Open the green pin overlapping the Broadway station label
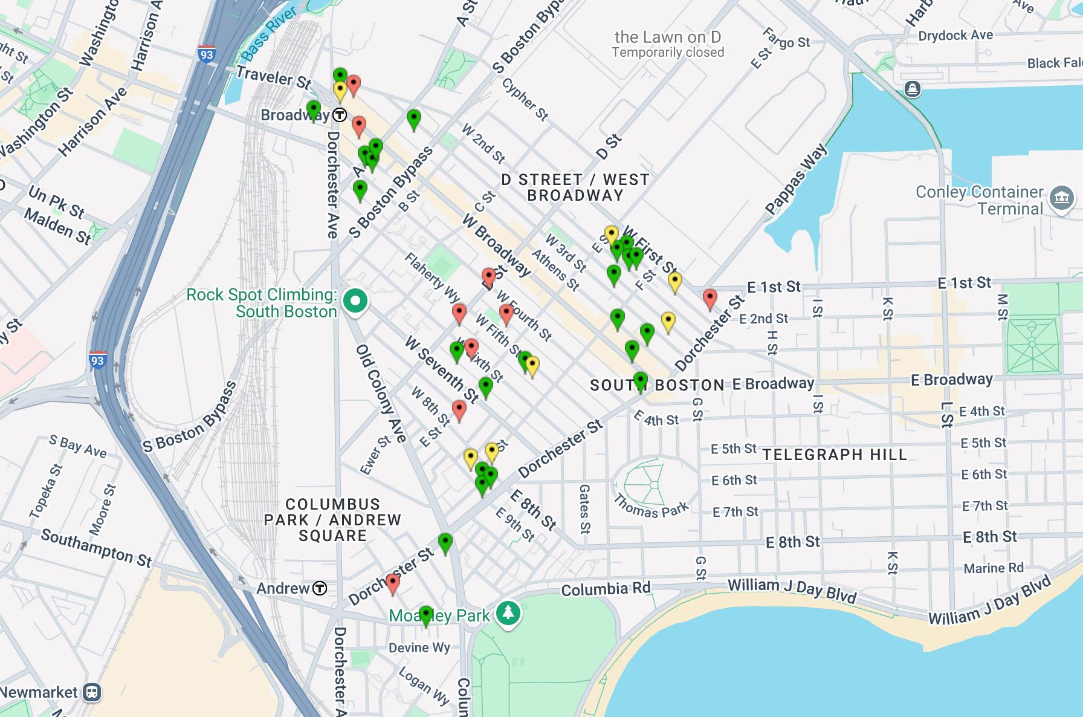This screenshot has width=1083, height=717. [313, 111]
